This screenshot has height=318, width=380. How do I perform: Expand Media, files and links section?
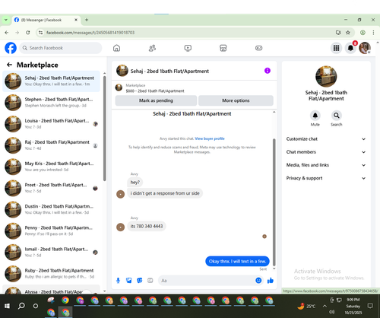point(326,165)
